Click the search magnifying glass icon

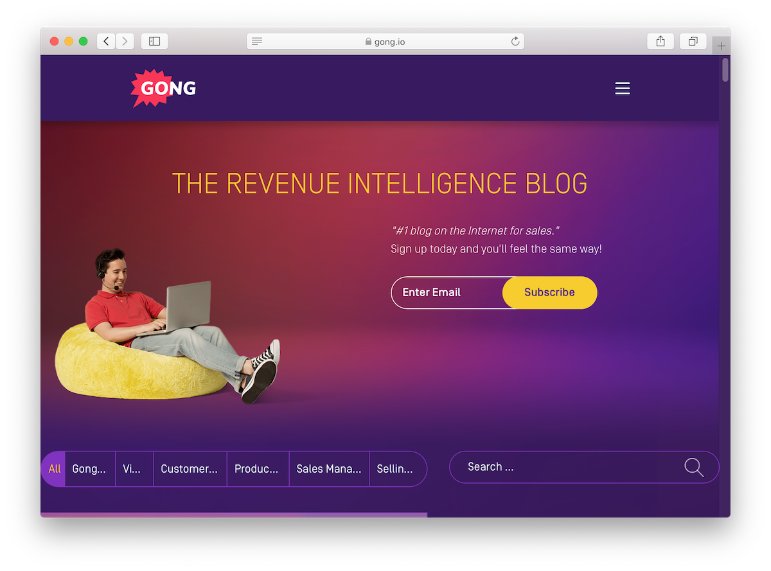694,468
